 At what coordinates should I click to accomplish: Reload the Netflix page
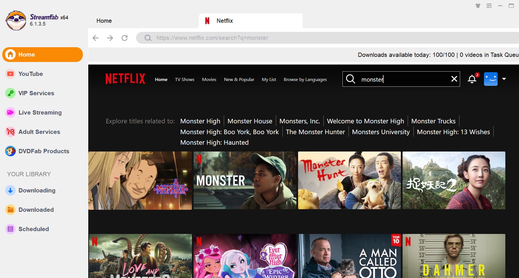click(x=125, y=38)
